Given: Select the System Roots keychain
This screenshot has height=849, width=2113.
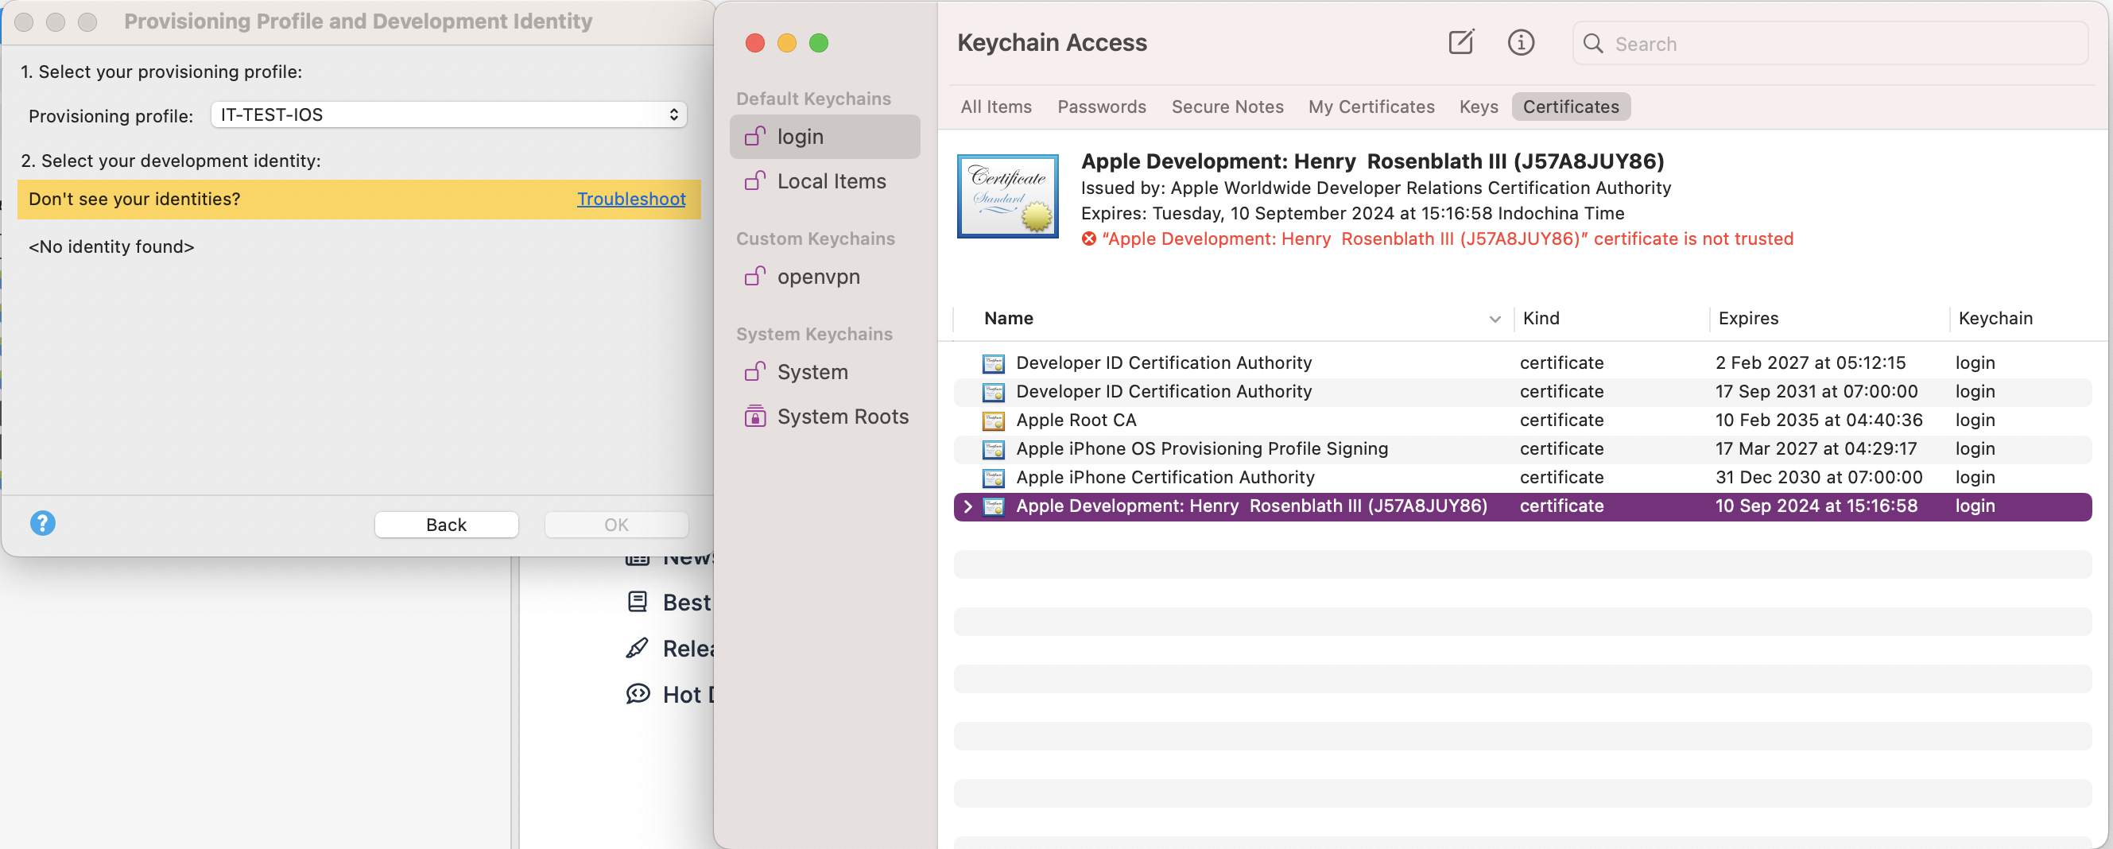Looking at the screenshot, I should click(842, 417).
